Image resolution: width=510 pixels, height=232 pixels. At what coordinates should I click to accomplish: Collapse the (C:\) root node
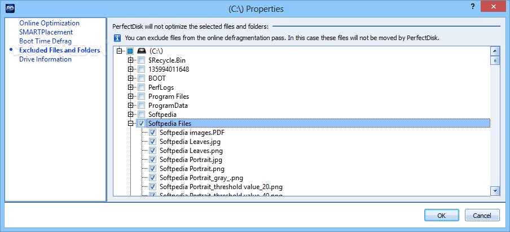[120, 51]
